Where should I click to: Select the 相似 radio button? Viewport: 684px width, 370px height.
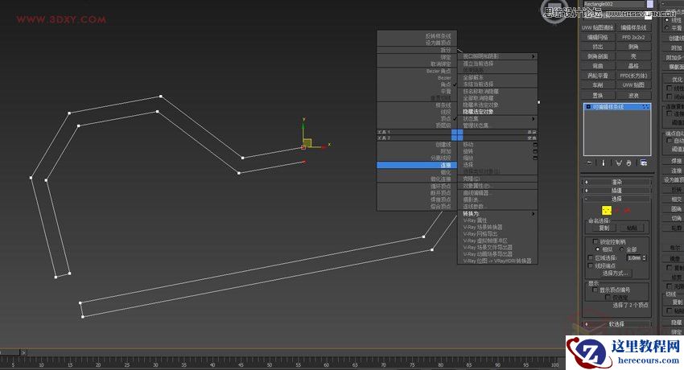tap(598, 249)
